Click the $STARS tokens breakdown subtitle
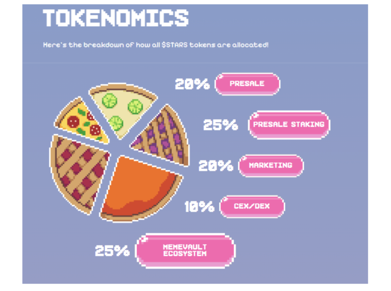391x291 pixels. click(156, 45)
